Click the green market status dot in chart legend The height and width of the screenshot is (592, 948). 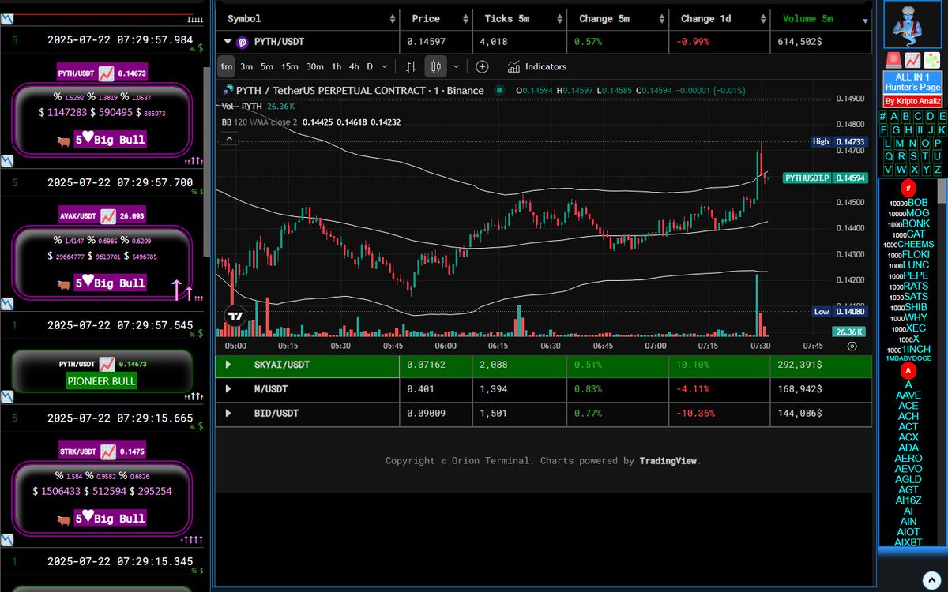click(499, 90)
